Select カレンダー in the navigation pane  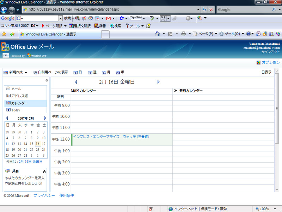click(x=25, y=103)
